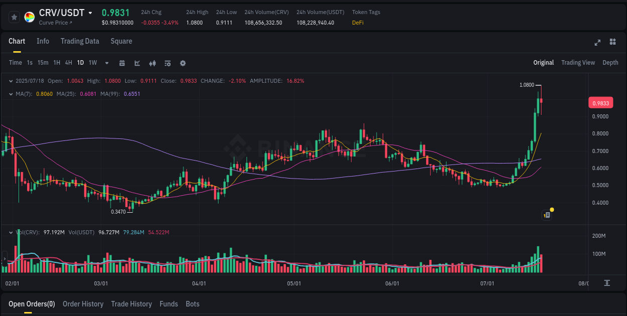Expand the extra interval options arrow
Viewport: 627px width, 316px height.
pos(106,63)
